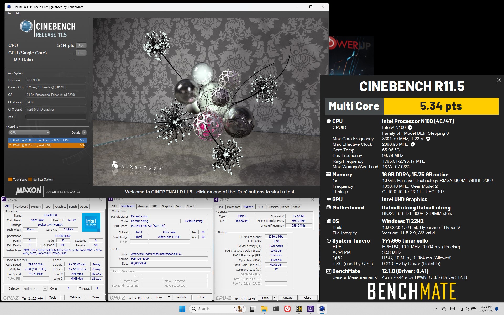Screen dimensions: 504x315
Task: Click the GPU icon in BenchMate
Action: pos(329,199)
